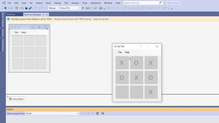Expand Navigate Backward history dropdown arrow
The image size is (219, 123).
(8, 8)
